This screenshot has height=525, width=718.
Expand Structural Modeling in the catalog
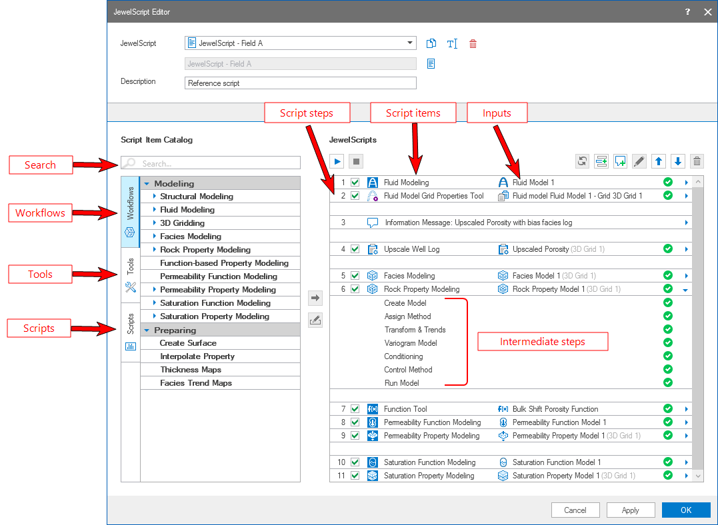(154, 197)
